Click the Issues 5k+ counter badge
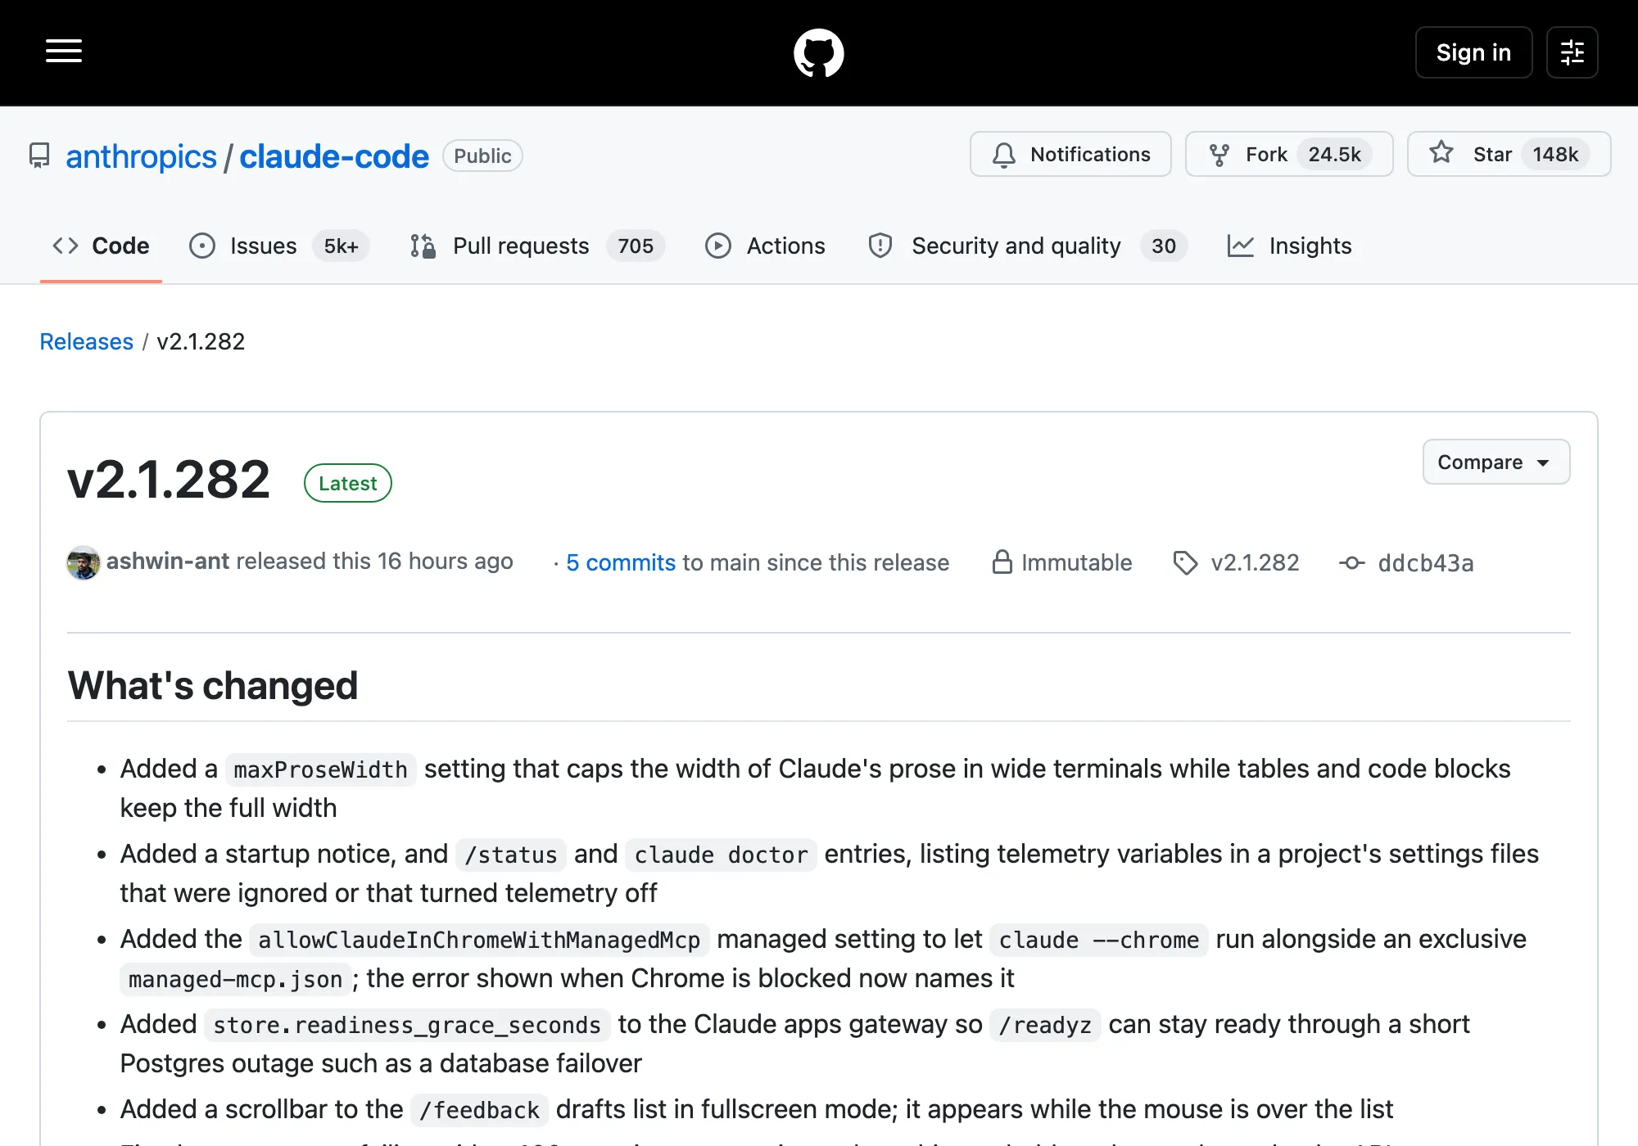The width and height of the screenshot is (1638, 1146). pyautogui.click(x=342, y=246)
